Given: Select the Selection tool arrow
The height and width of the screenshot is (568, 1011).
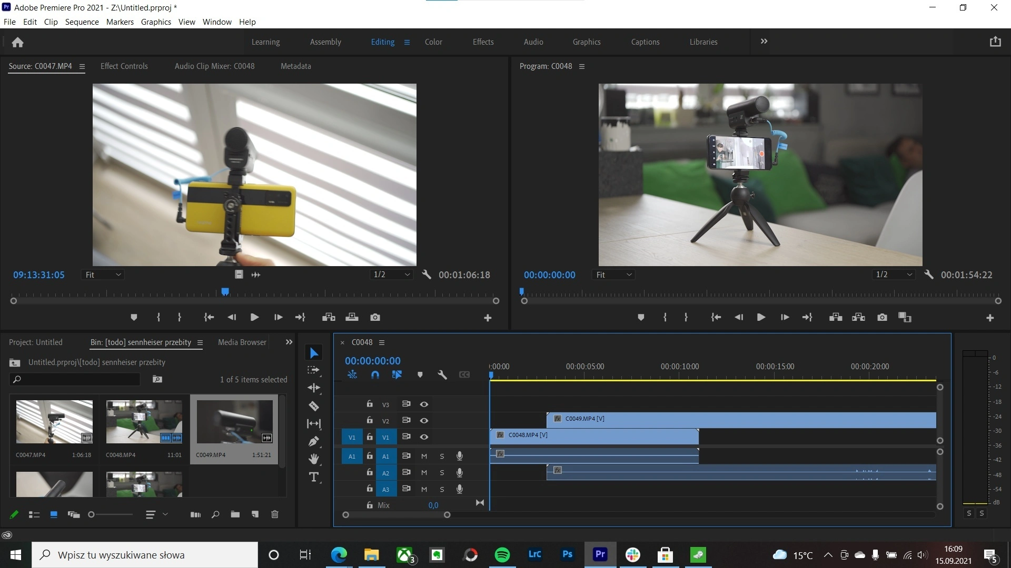Looking at the screenshot, I should point(314,353).
